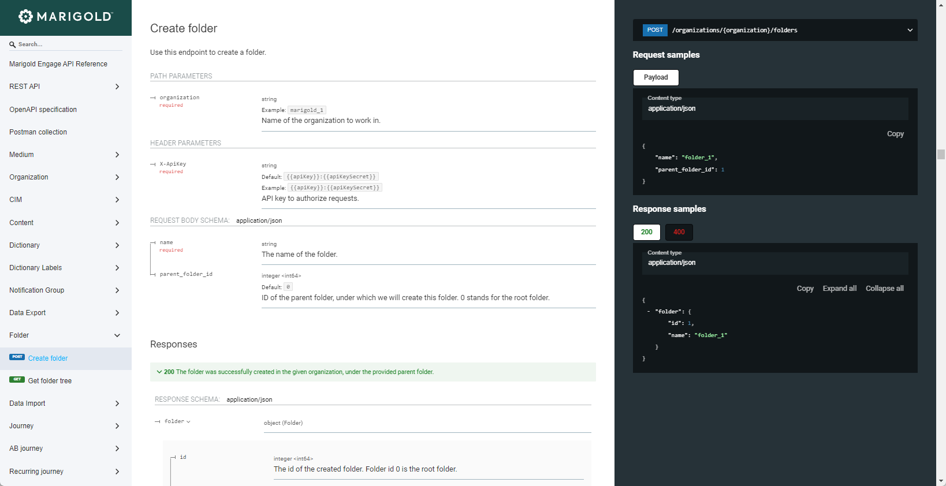The height and width of the screenshot is (486, 946).
Task: Open the OpenAPI specification page
Action: 43,110
